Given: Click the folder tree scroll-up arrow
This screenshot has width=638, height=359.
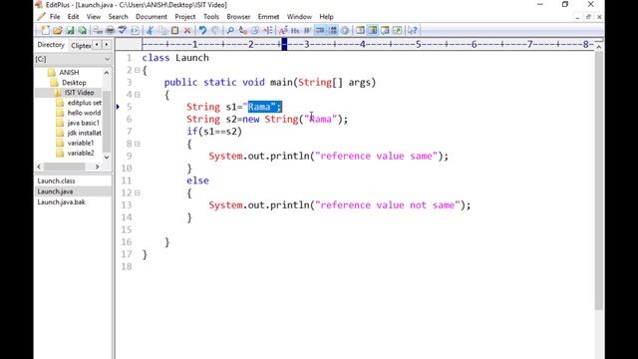Looking at the screenshot, I should [x=107, y=73].
